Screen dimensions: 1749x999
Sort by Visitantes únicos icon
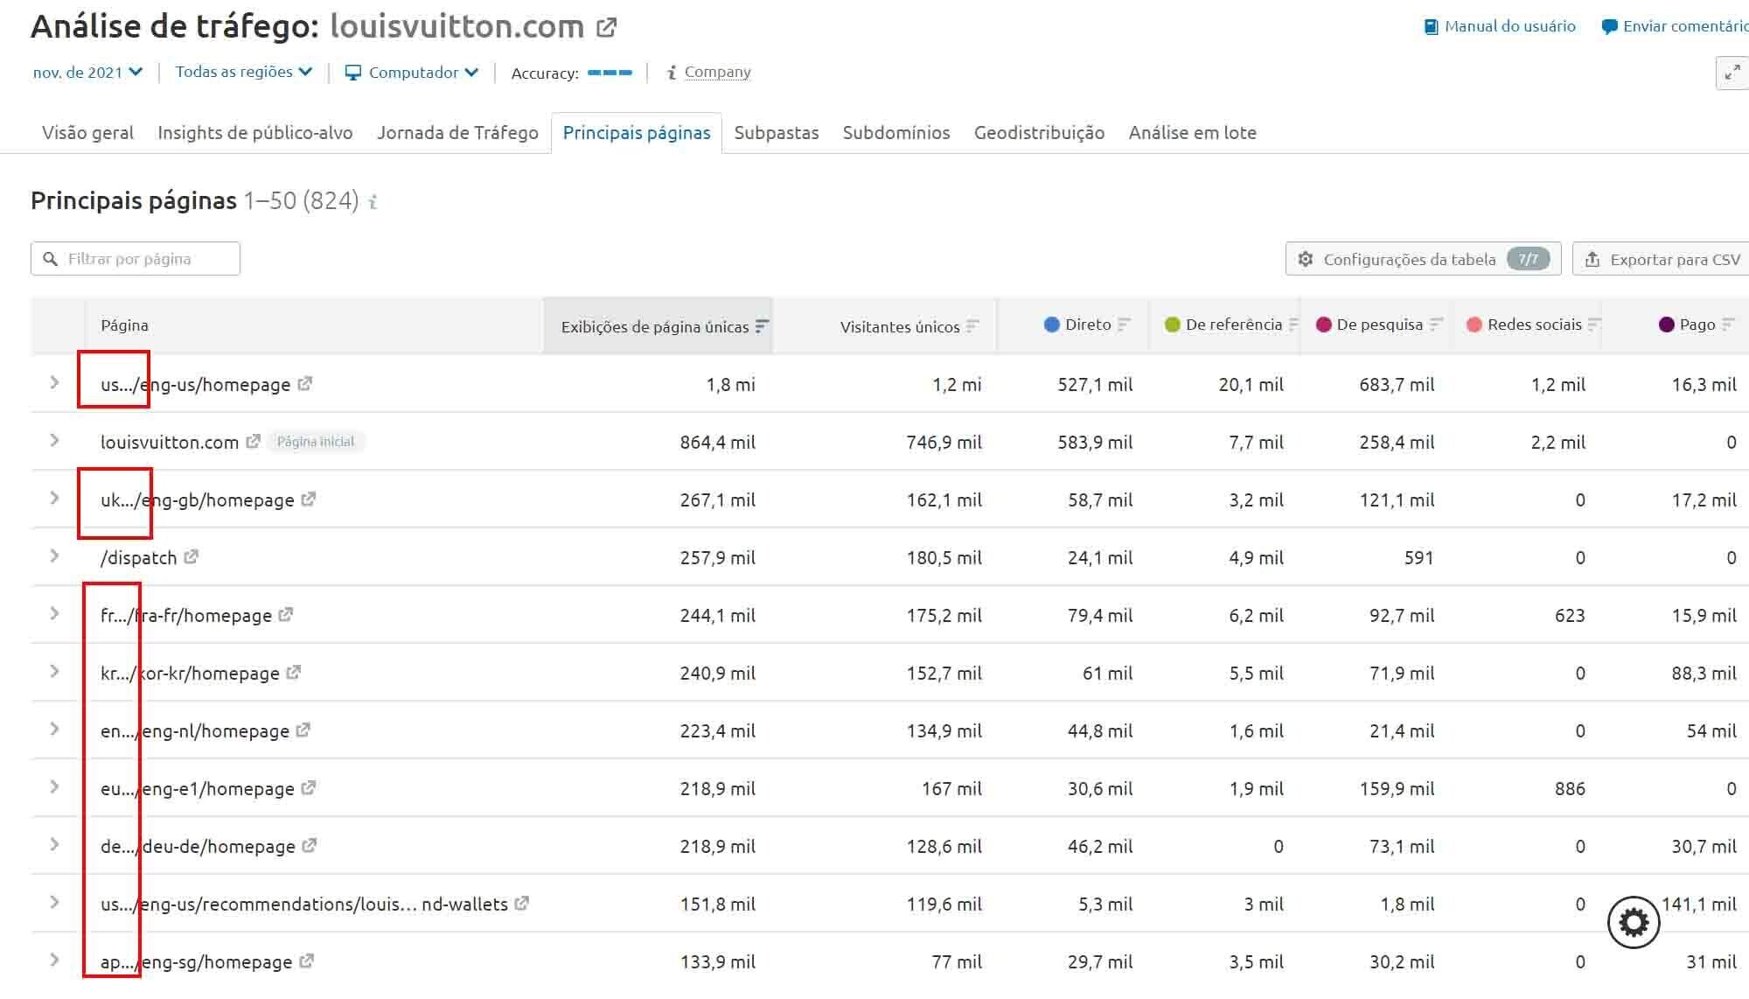[x=972, y=326]
